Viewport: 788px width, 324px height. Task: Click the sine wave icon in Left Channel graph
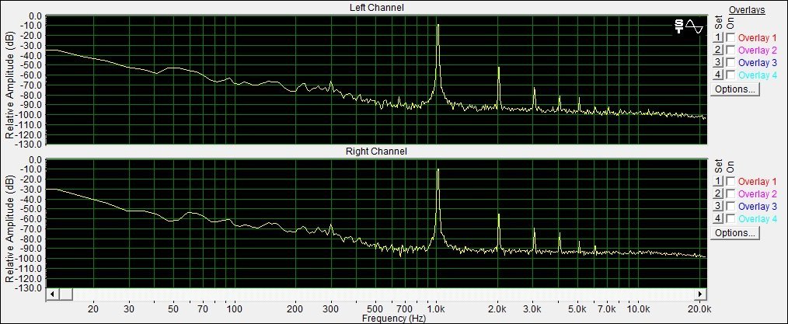pyautogui.click(x=695, y=27)
